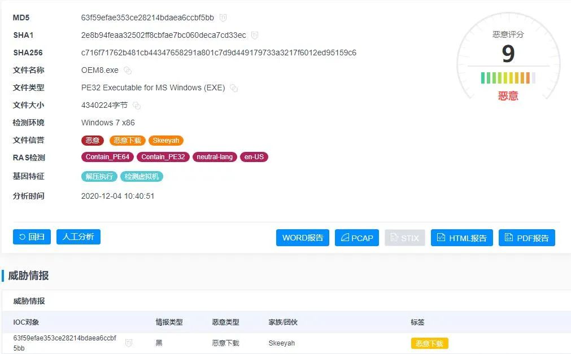The height and width of the screenshot is (354, 571).
Task: Click the copy icon beside 4340224字节
Action: tap(137, 106)
